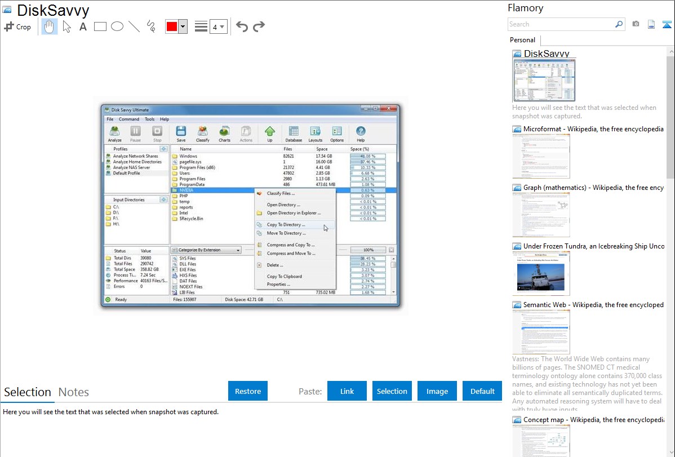Viewport: 675px width, 457px height.
Task: Open the Tools menu in the snapshot
Action: click(149, 119)
